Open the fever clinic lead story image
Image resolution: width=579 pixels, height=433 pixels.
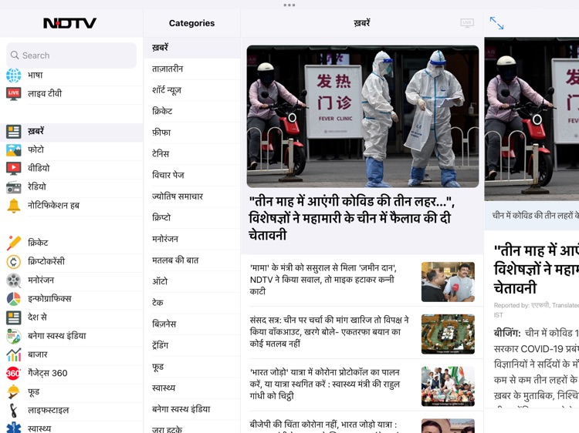363,116
